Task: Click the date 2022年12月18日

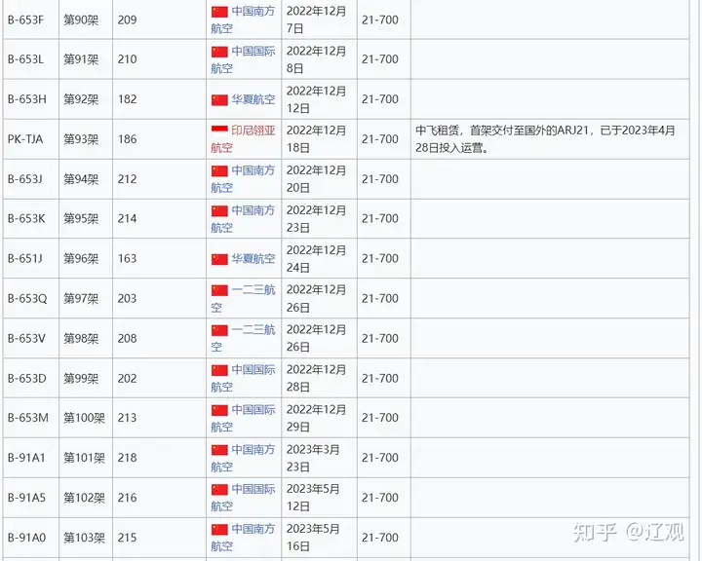Action: click(x=317, y=139)
